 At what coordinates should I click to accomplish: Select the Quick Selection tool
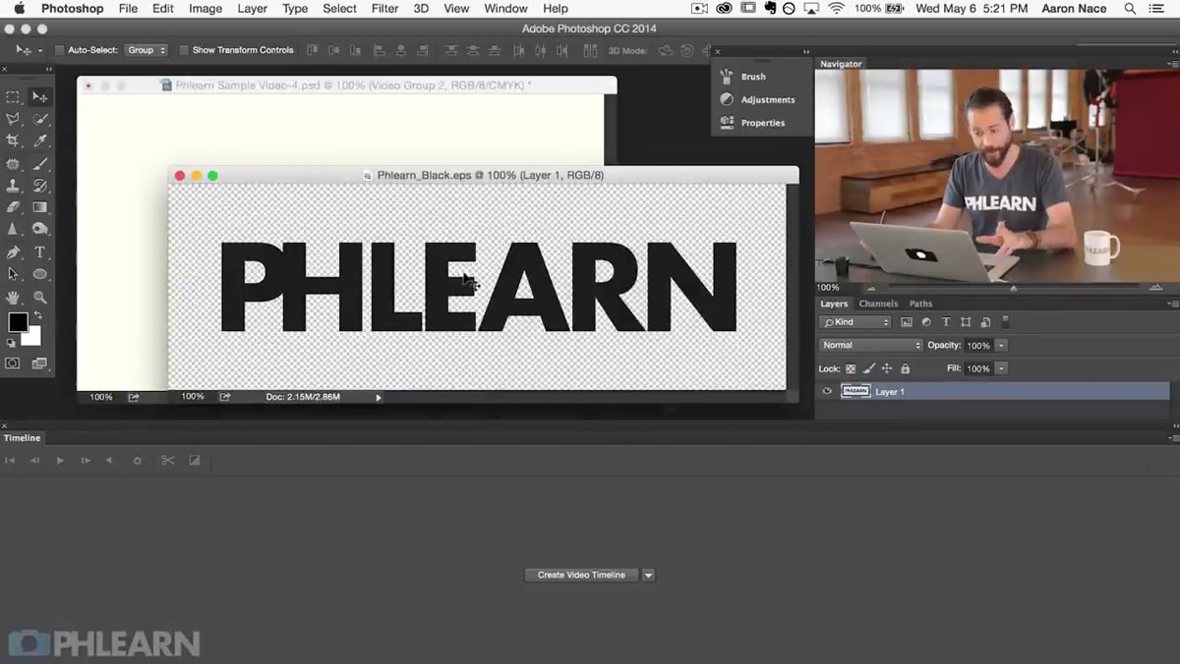[40, 119]
